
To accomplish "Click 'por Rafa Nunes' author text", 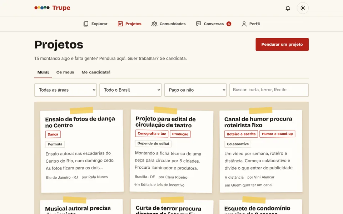I will point(95,177).
